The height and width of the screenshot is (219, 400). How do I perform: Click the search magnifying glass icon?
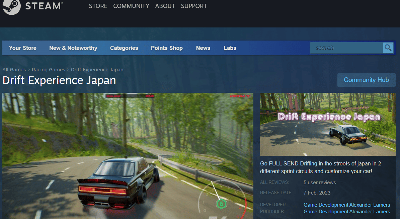coord(388,48)
